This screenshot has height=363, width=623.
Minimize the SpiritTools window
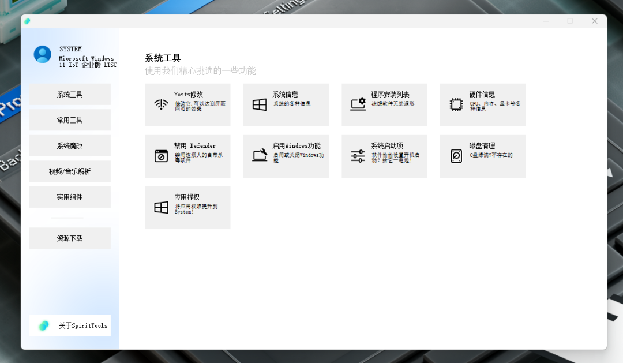546,21
